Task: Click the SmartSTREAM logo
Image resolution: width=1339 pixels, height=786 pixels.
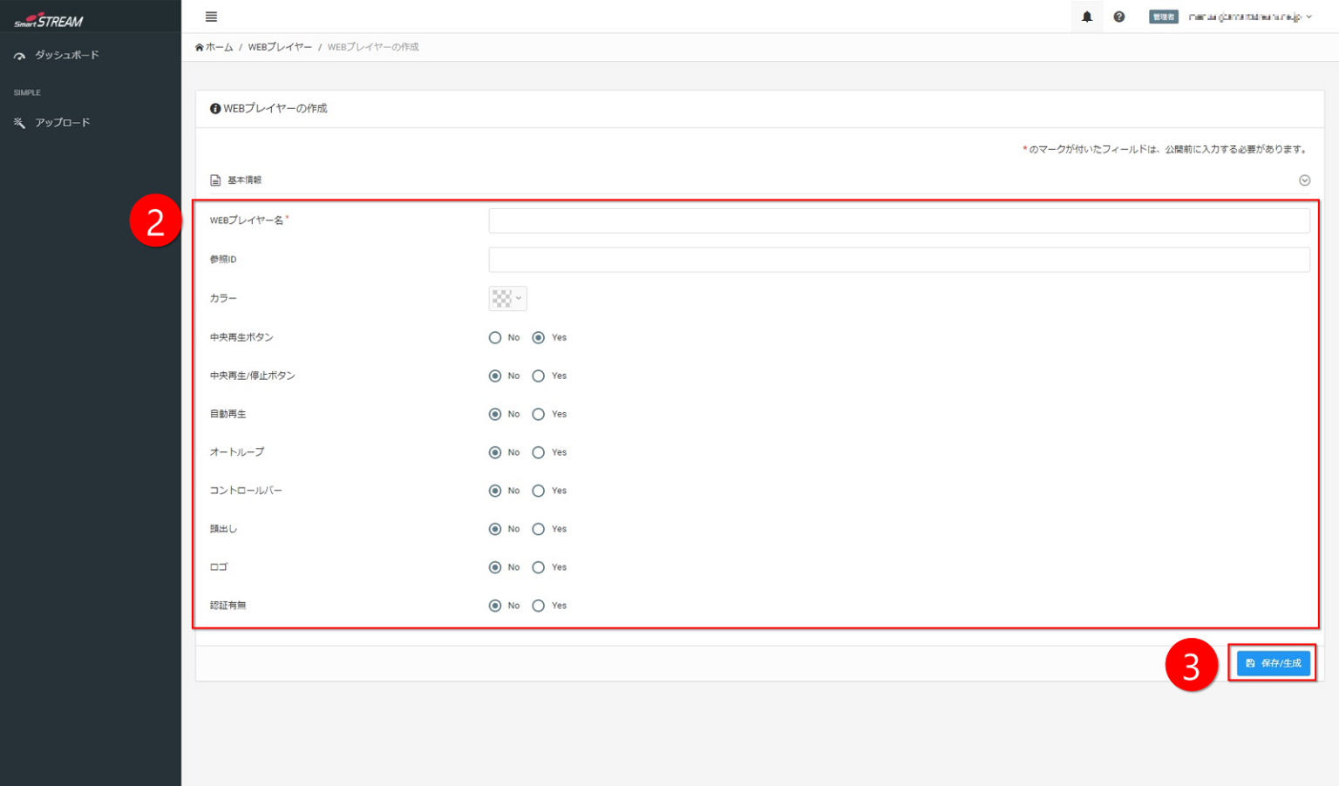Action: point(49,20)
